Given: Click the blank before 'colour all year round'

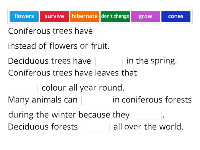Looking at the screenshot, I should pyautogui.click(x=23, y=88).
